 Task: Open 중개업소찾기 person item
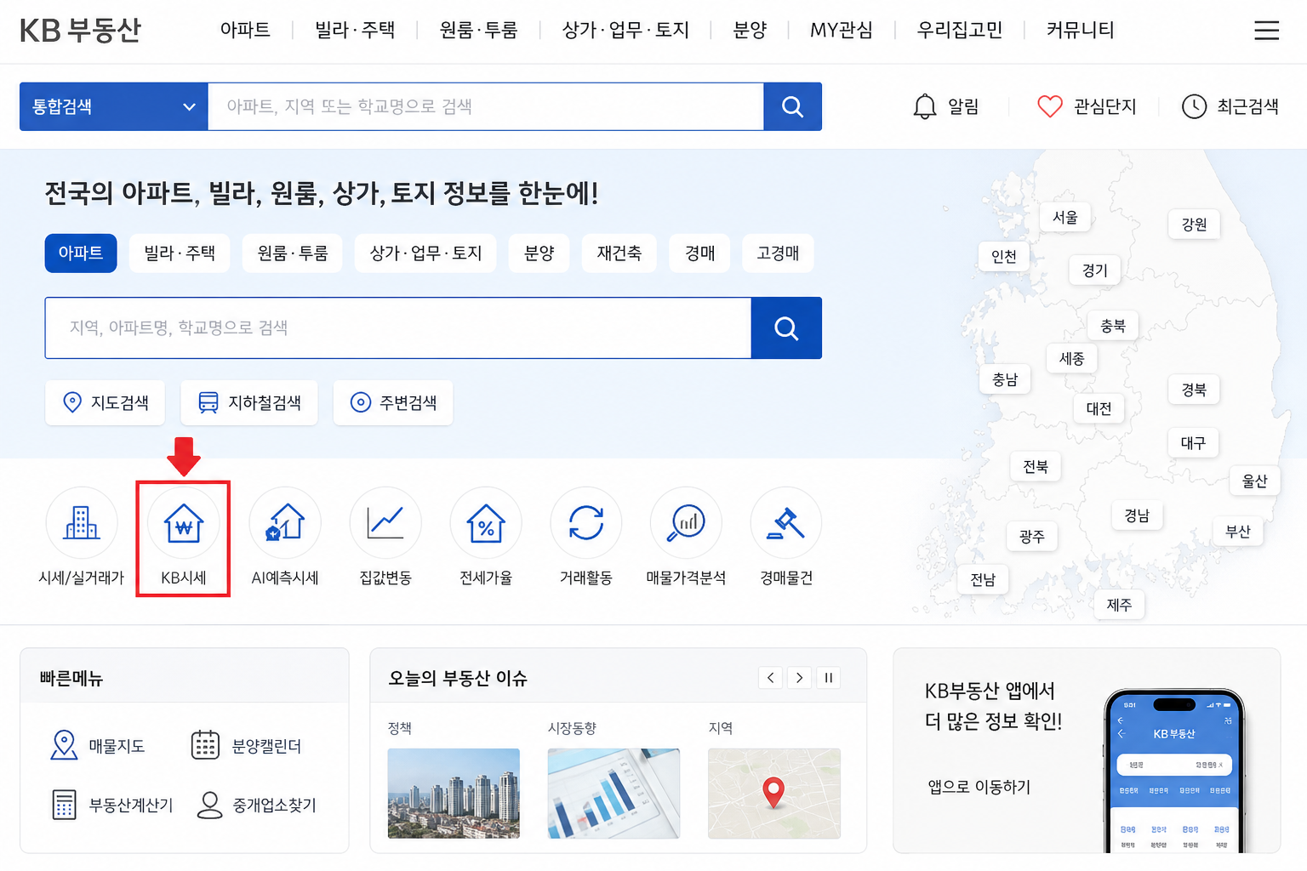point(256,805)
